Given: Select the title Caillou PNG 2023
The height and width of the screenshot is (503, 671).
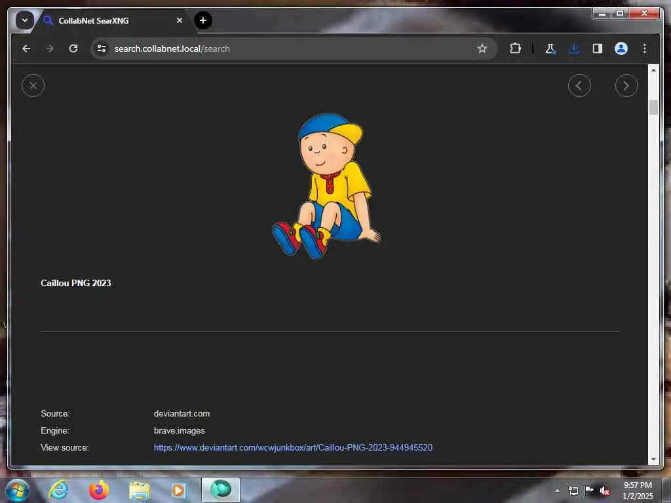Looking at the screenshot, I should coord(76,283).
